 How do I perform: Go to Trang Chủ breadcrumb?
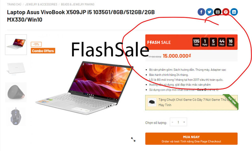(14, 4)
